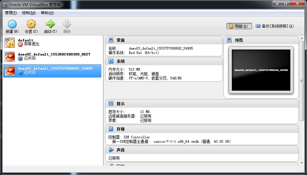This screenshot has height=175, width=307.
Task: Select the default VM in the list
Action: [52, 43]
